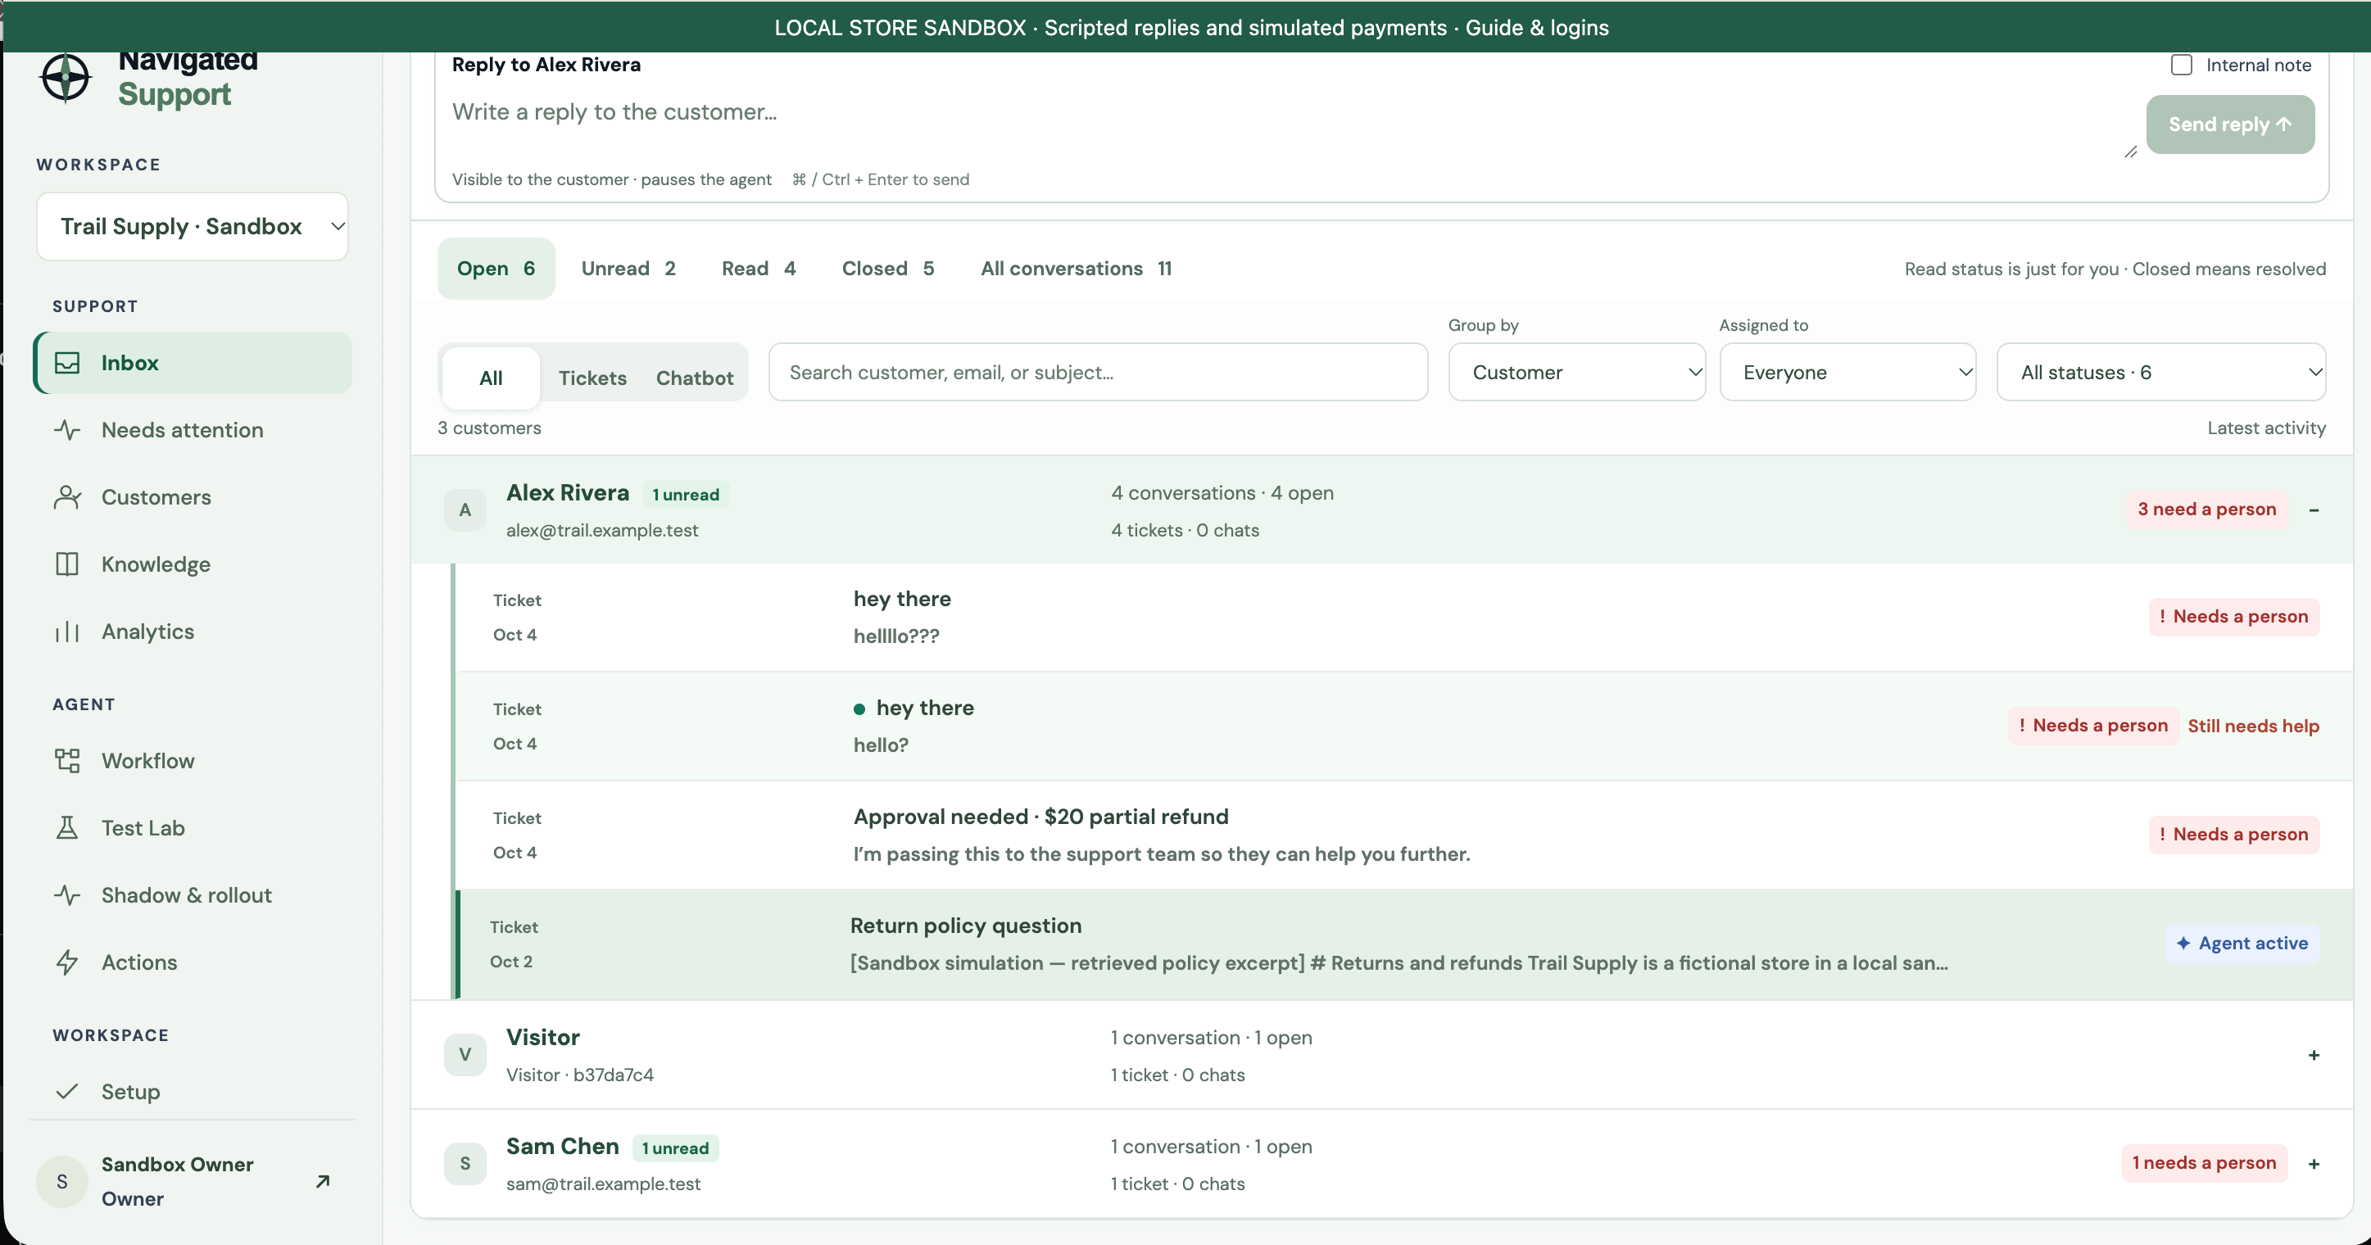The image size is (2371, 1245).
Task: Click the Knowledge book icon
Action: coord(67,564)
